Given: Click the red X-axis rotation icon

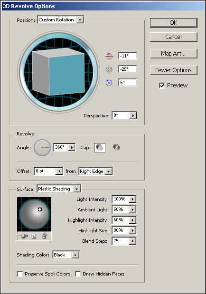Looking at the screenshot, I should (x=109, y=56).
